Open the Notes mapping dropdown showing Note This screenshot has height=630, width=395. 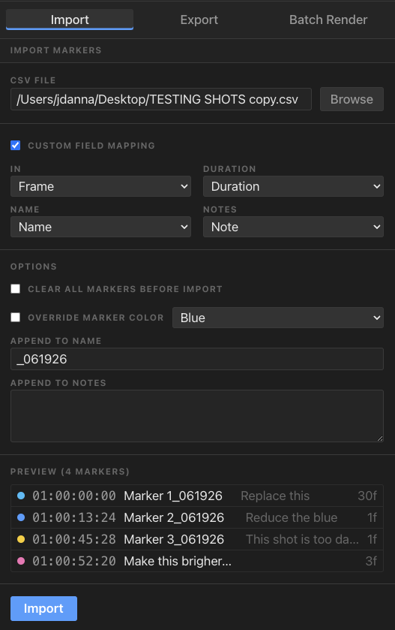point(293,227)
